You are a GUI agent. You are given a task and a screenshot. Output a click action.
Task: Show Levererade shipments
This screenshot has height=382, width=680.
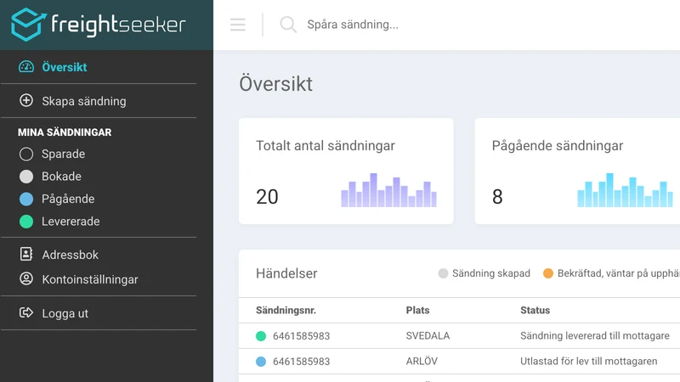click(x=71, y=222)
